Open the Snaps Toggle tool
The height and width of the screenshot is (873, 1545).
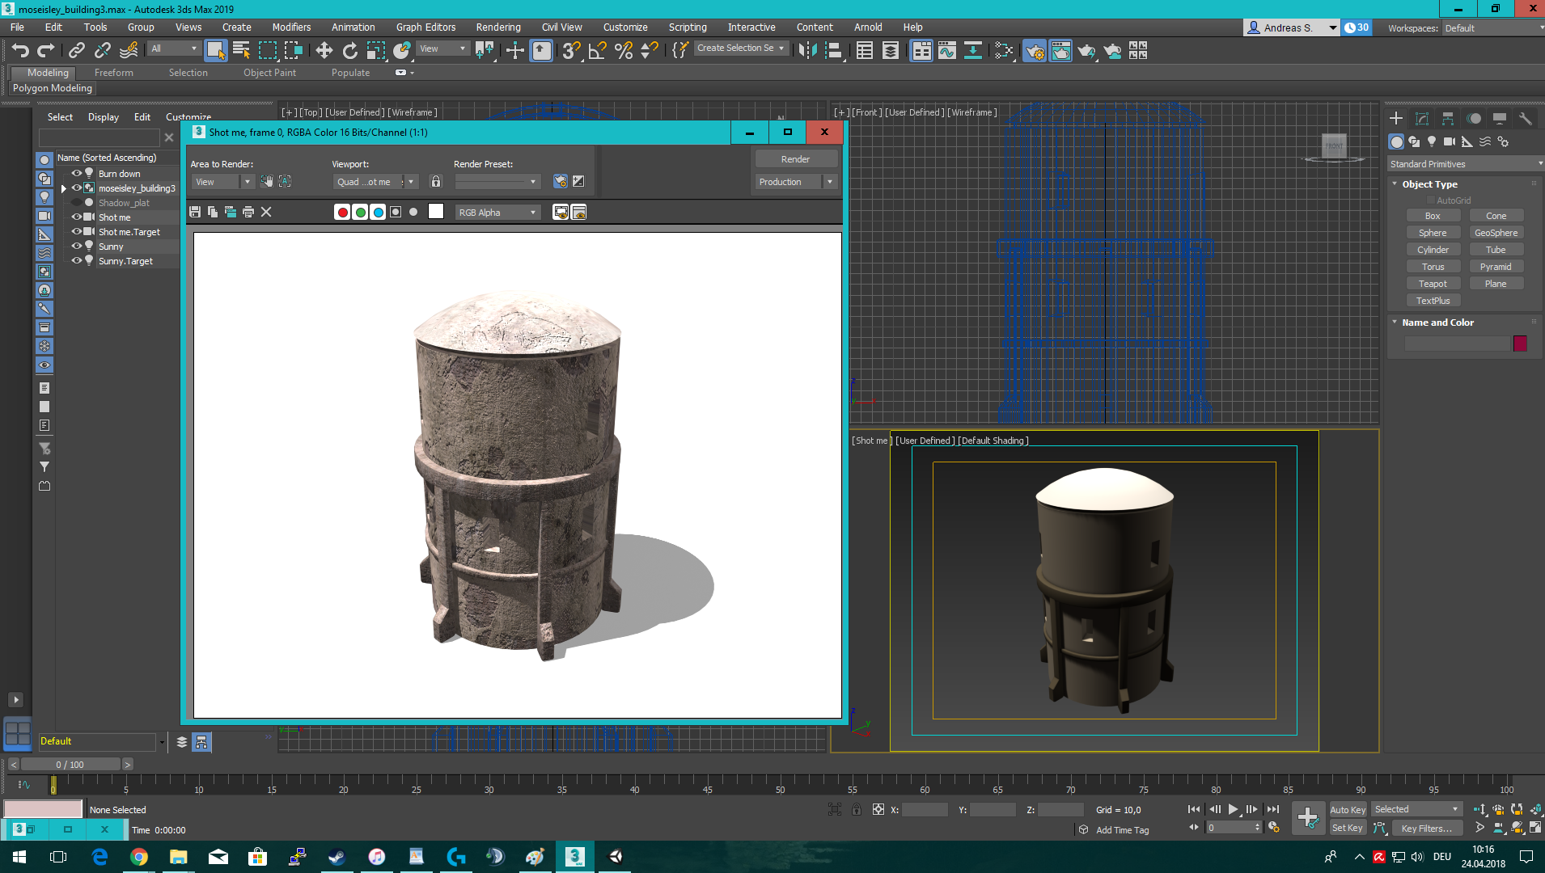572,50
